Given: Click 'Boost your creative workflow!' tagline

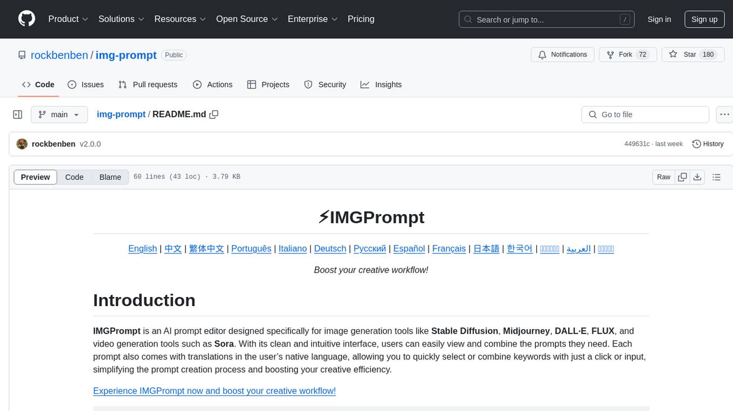Looking at the screenshot, I should [371, 270].
